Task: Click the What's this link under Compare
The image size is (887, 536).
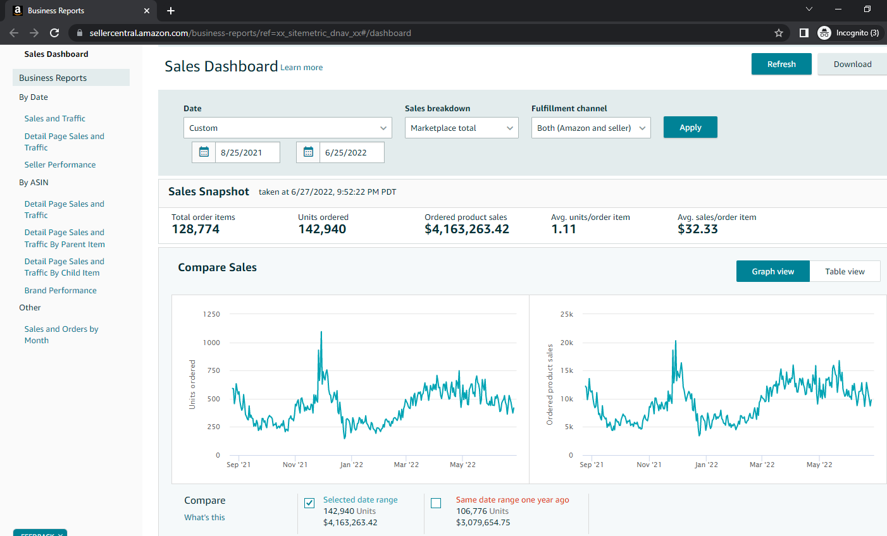Action: 204,518
